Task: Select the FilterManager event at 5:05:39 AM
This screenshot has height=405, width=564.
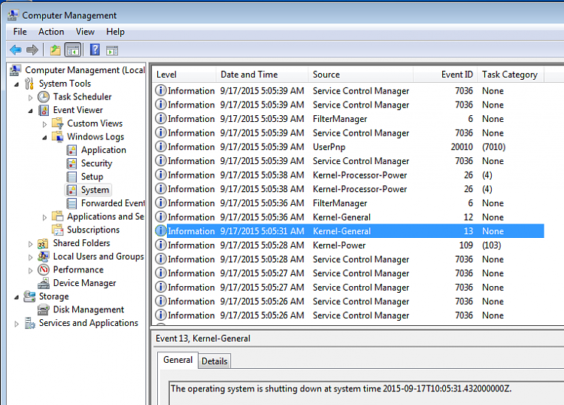Action: (x=349, y=119)
